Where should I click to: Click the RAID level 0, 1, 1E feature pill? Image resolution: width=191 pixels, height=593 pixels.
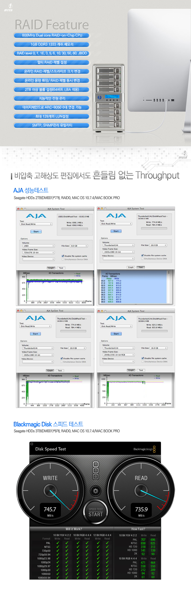(x=52, y=53)
